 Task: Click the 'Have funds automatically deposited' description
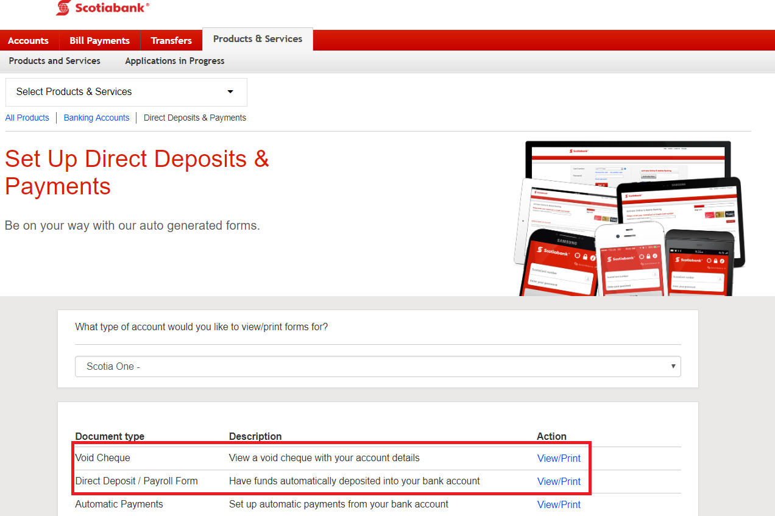355,481
